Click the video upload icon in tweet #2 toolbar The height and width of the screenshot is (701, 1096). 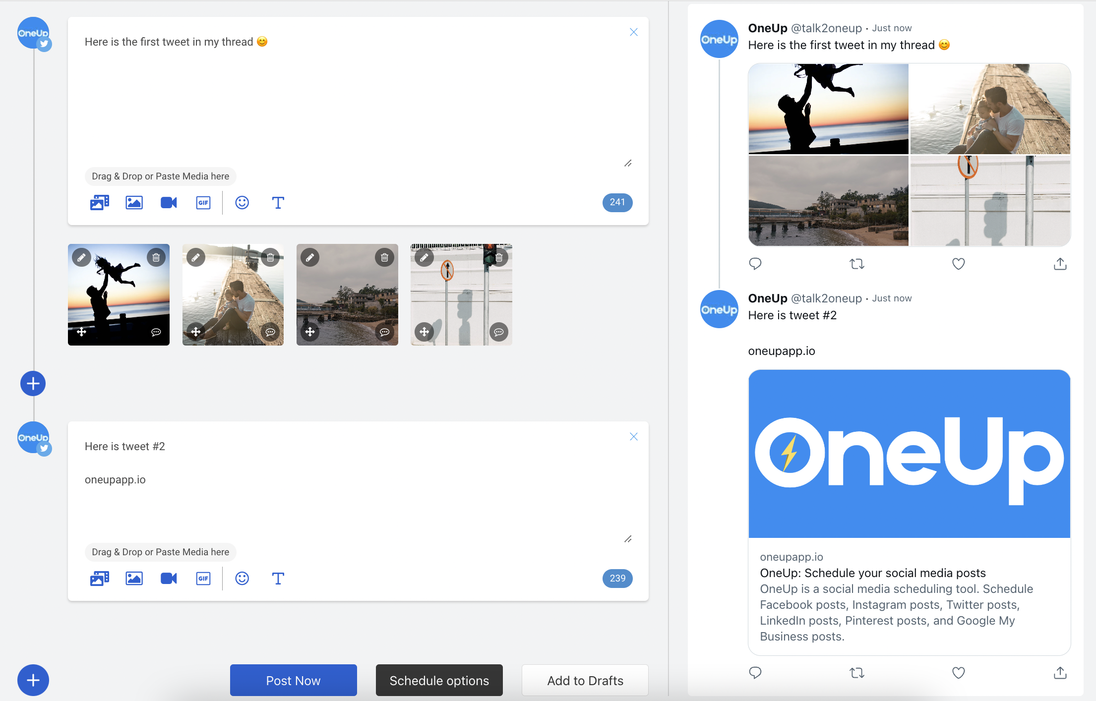tap(168, 578)
